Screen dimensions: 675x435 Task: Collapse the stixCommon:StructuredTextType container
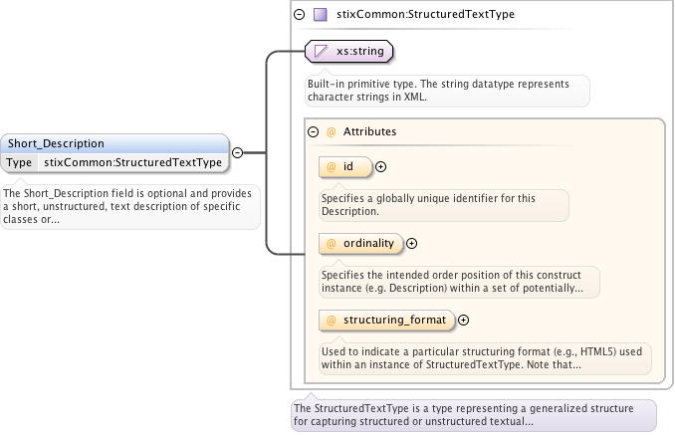(x=299, y=16)
